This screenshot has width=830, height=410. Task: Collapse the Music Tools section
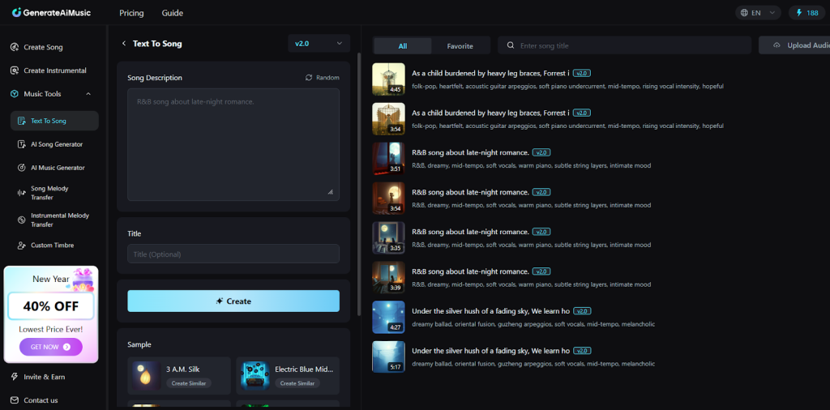88,94
